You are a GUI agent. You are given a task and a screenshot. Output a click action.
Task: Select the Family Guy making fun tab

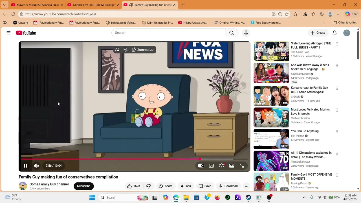click(x=150, y=5)
